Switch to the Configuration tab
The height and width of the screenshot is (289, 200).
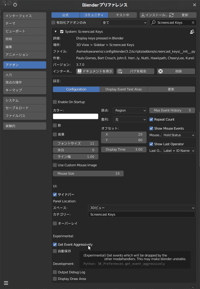pos(76,89)
